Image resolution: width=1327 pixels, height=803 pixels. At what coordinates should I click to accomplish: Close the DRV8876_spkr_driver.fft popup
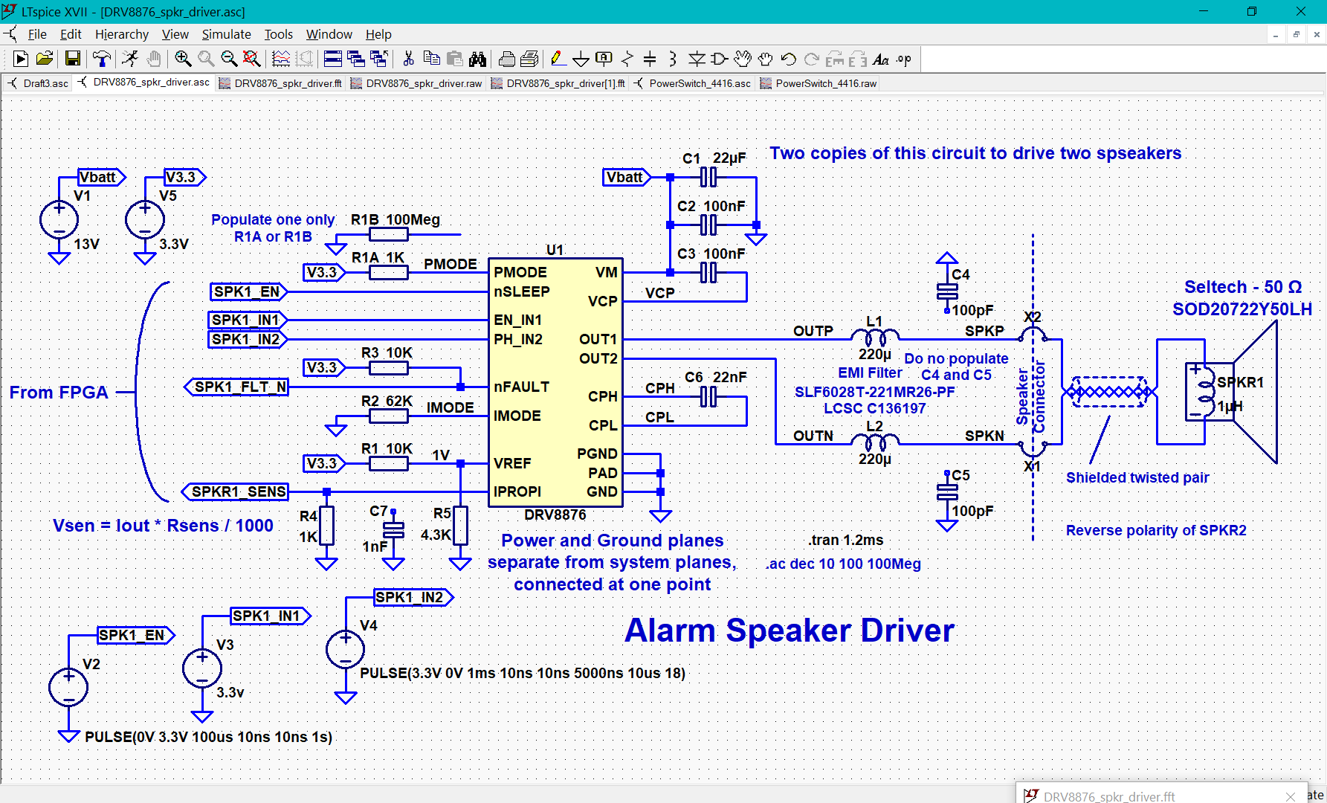pos(1291,796)
